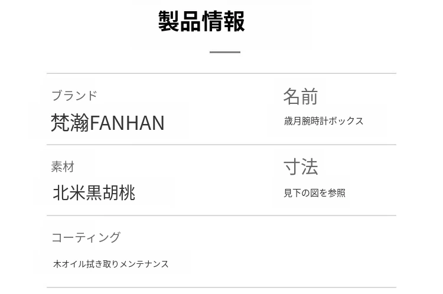443x294 pixels.
Task: Select the 名前 label
Action: [x=300, y=96]
